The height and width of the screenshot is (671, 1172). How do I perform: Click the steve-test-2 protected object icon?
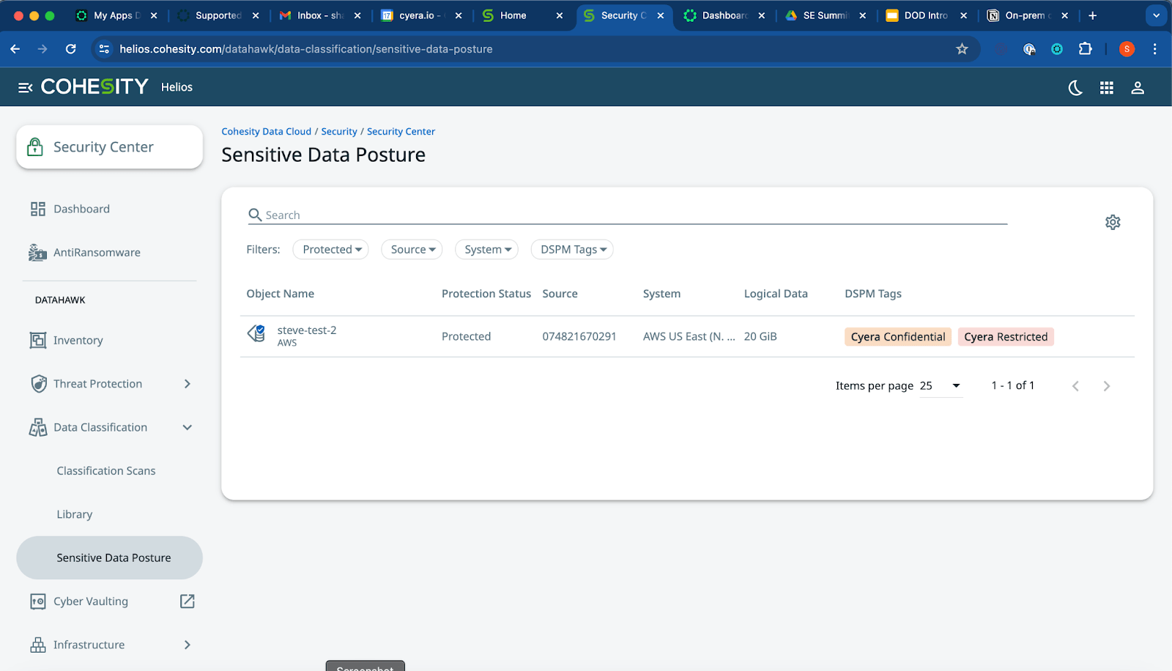pos(256,334)
